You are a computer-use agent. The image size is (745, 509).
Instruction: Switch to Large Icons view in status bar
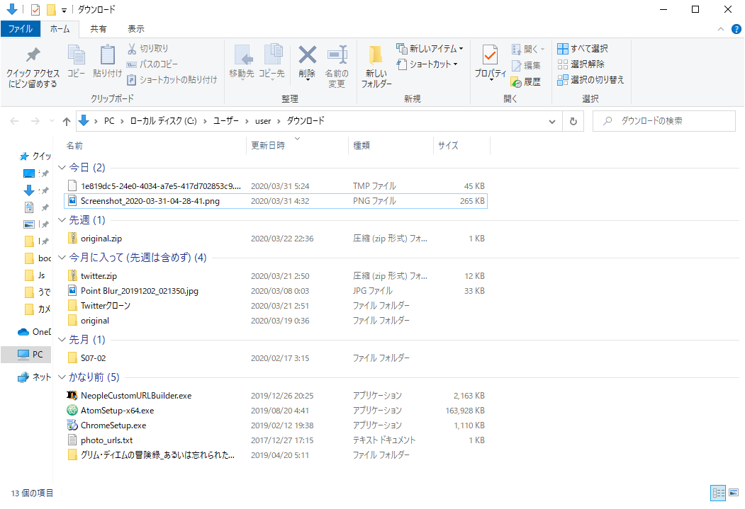pos(734,493)
